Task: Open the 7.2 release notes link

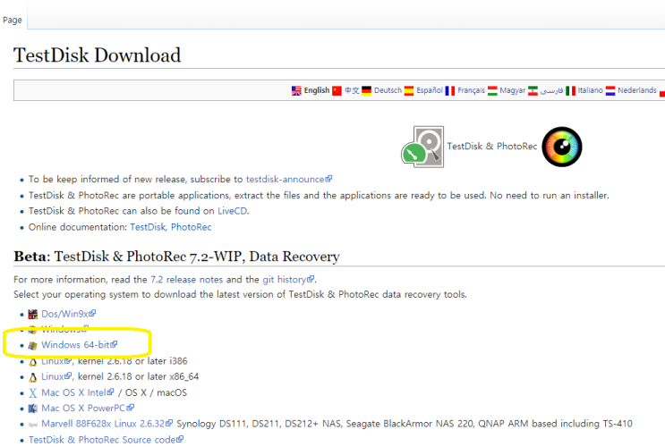Action: click(x=186, y=280)
